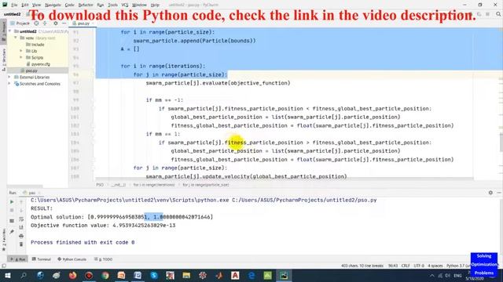Select the Include folder
The image size is (503, 282).
pos(35,45)
